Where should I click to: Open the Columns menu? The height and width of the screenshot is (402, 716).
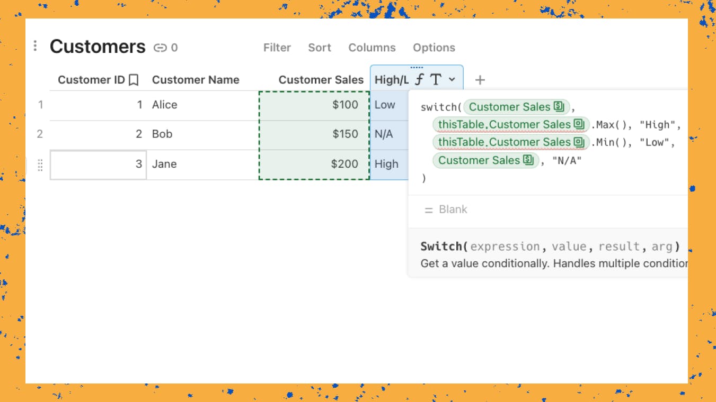(372, 48)
